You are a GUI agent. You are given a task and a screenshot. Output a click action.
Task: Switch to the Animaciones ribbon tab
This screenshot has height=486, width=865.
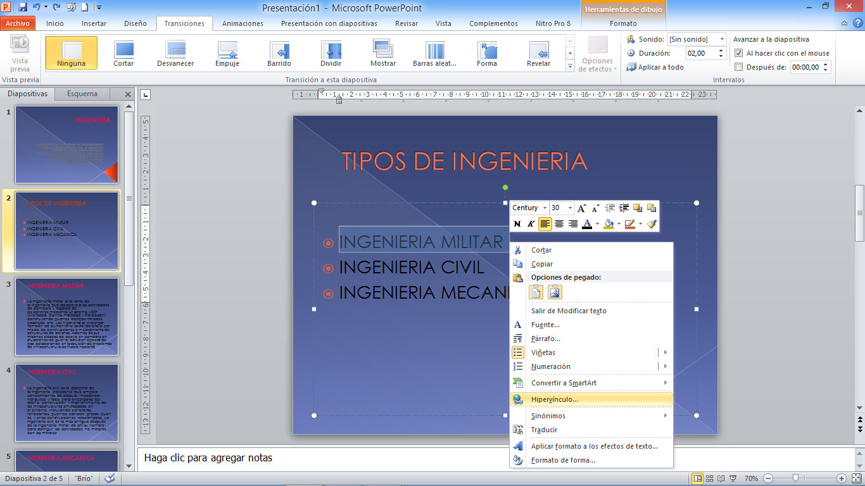pyautogui.click(x=241, y=23)
